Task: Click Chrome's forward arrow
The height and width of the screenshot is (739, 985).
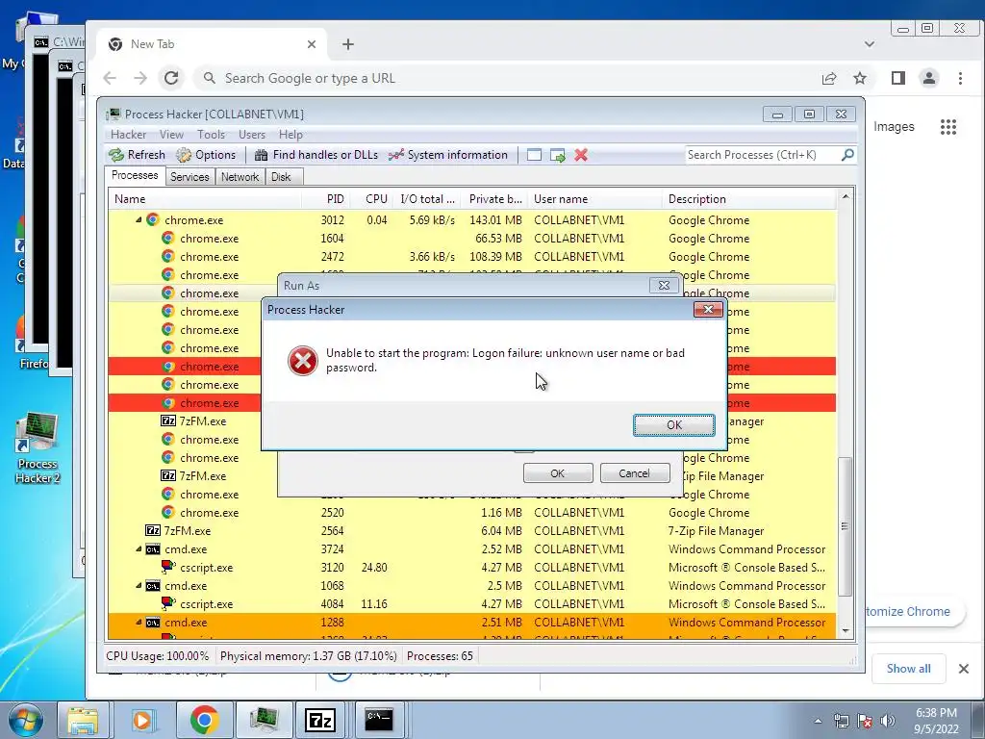Action: tap(140, 78)
